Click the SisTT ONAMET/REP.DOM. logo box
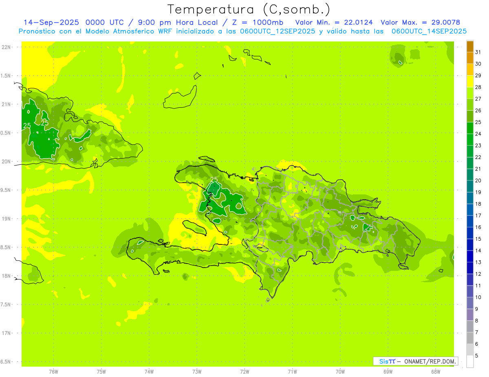Screen dimensions: 489x377 (x=415, y=361)
